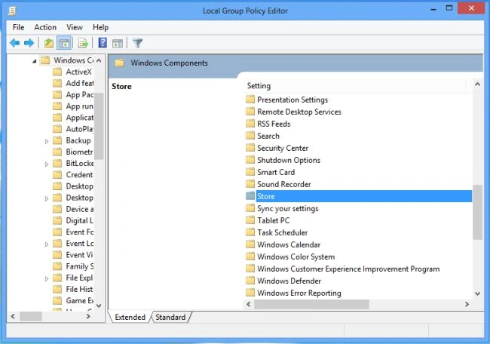Viewport: 490px width, 344px height.
Task: Click the tree pane down scroll arrow
Action: tap(99, 306)
